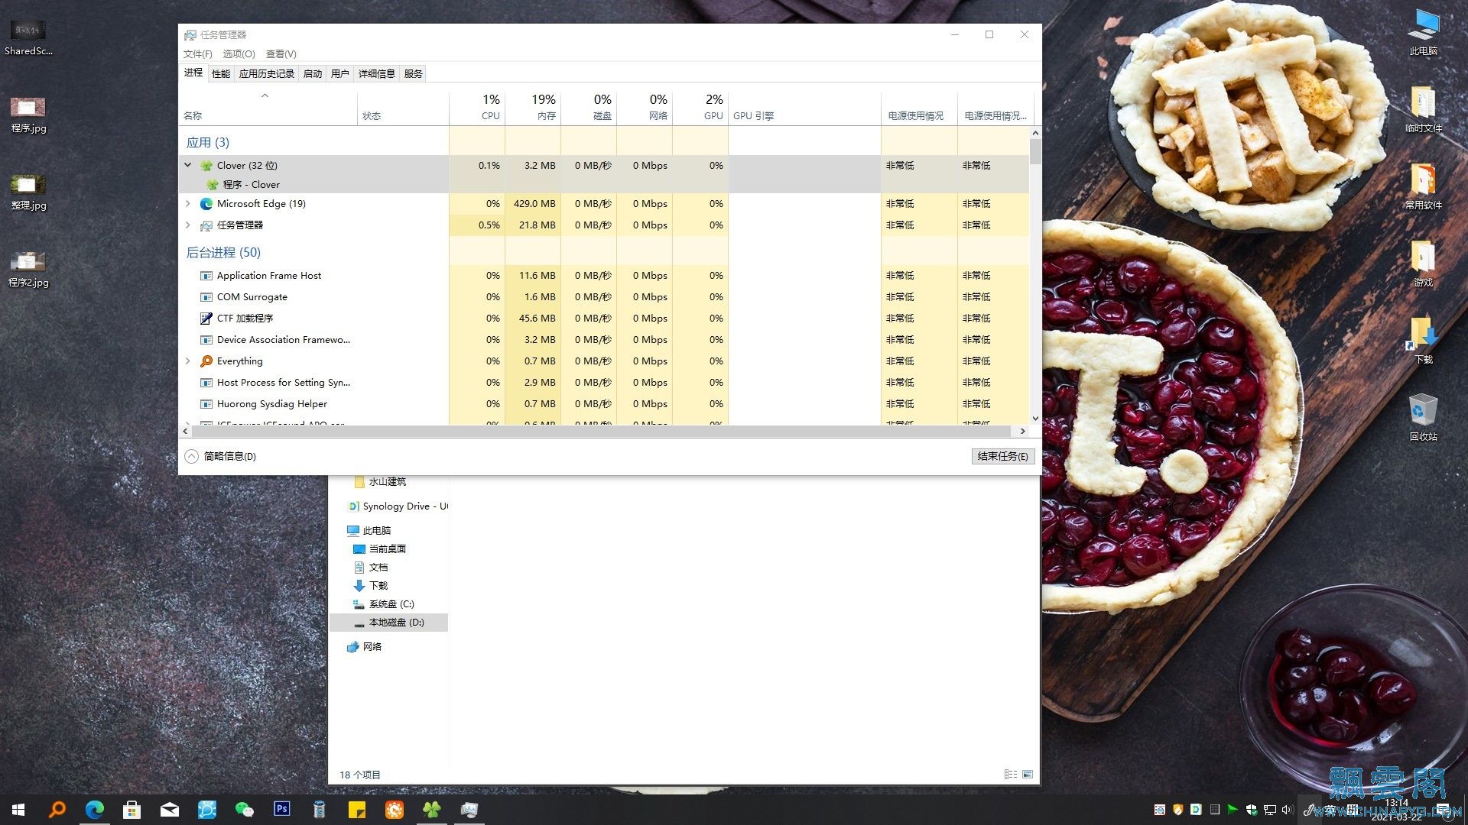The image size is (1468, 825).
Task: Switch to details view icon in Explorer window
Action: tap(1011, 775)
